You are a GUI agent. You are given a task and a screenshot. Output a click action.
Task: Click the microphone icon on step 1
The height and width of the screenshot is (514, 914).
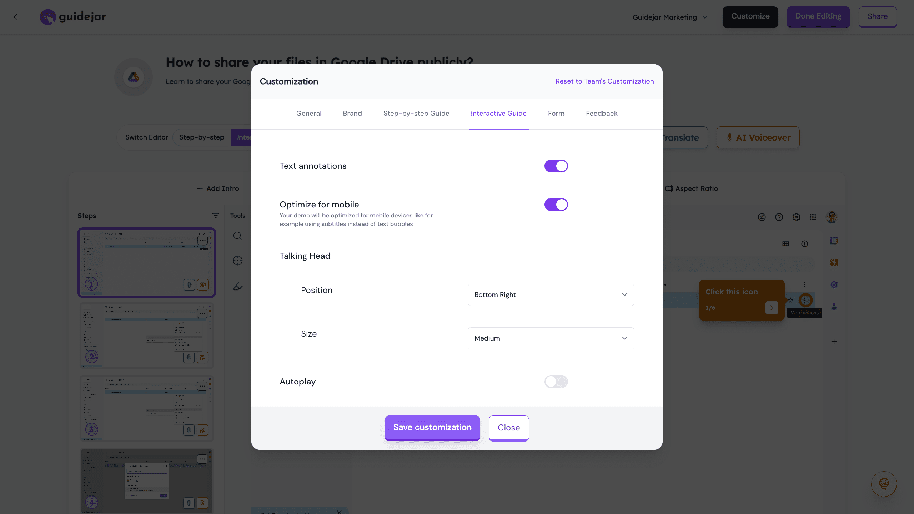(x=189, y=285)
